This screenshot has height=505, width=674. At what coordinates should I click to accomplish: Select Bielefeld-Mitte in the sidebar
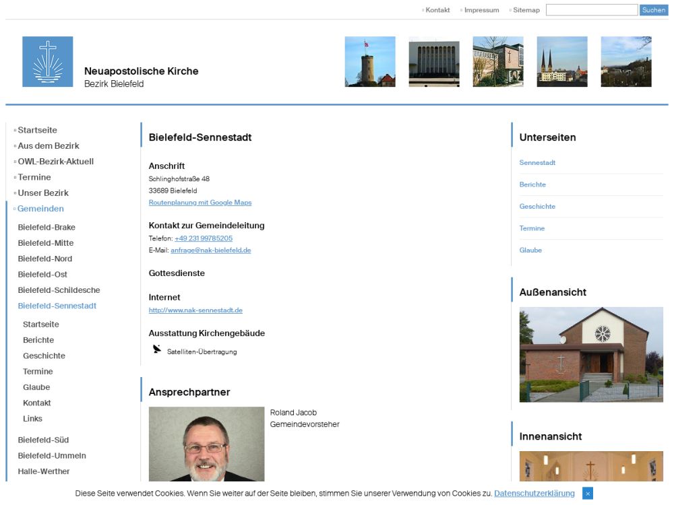click(x=46, y=243)
